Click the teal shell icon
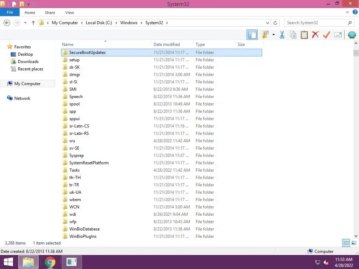 pos(352,35)
